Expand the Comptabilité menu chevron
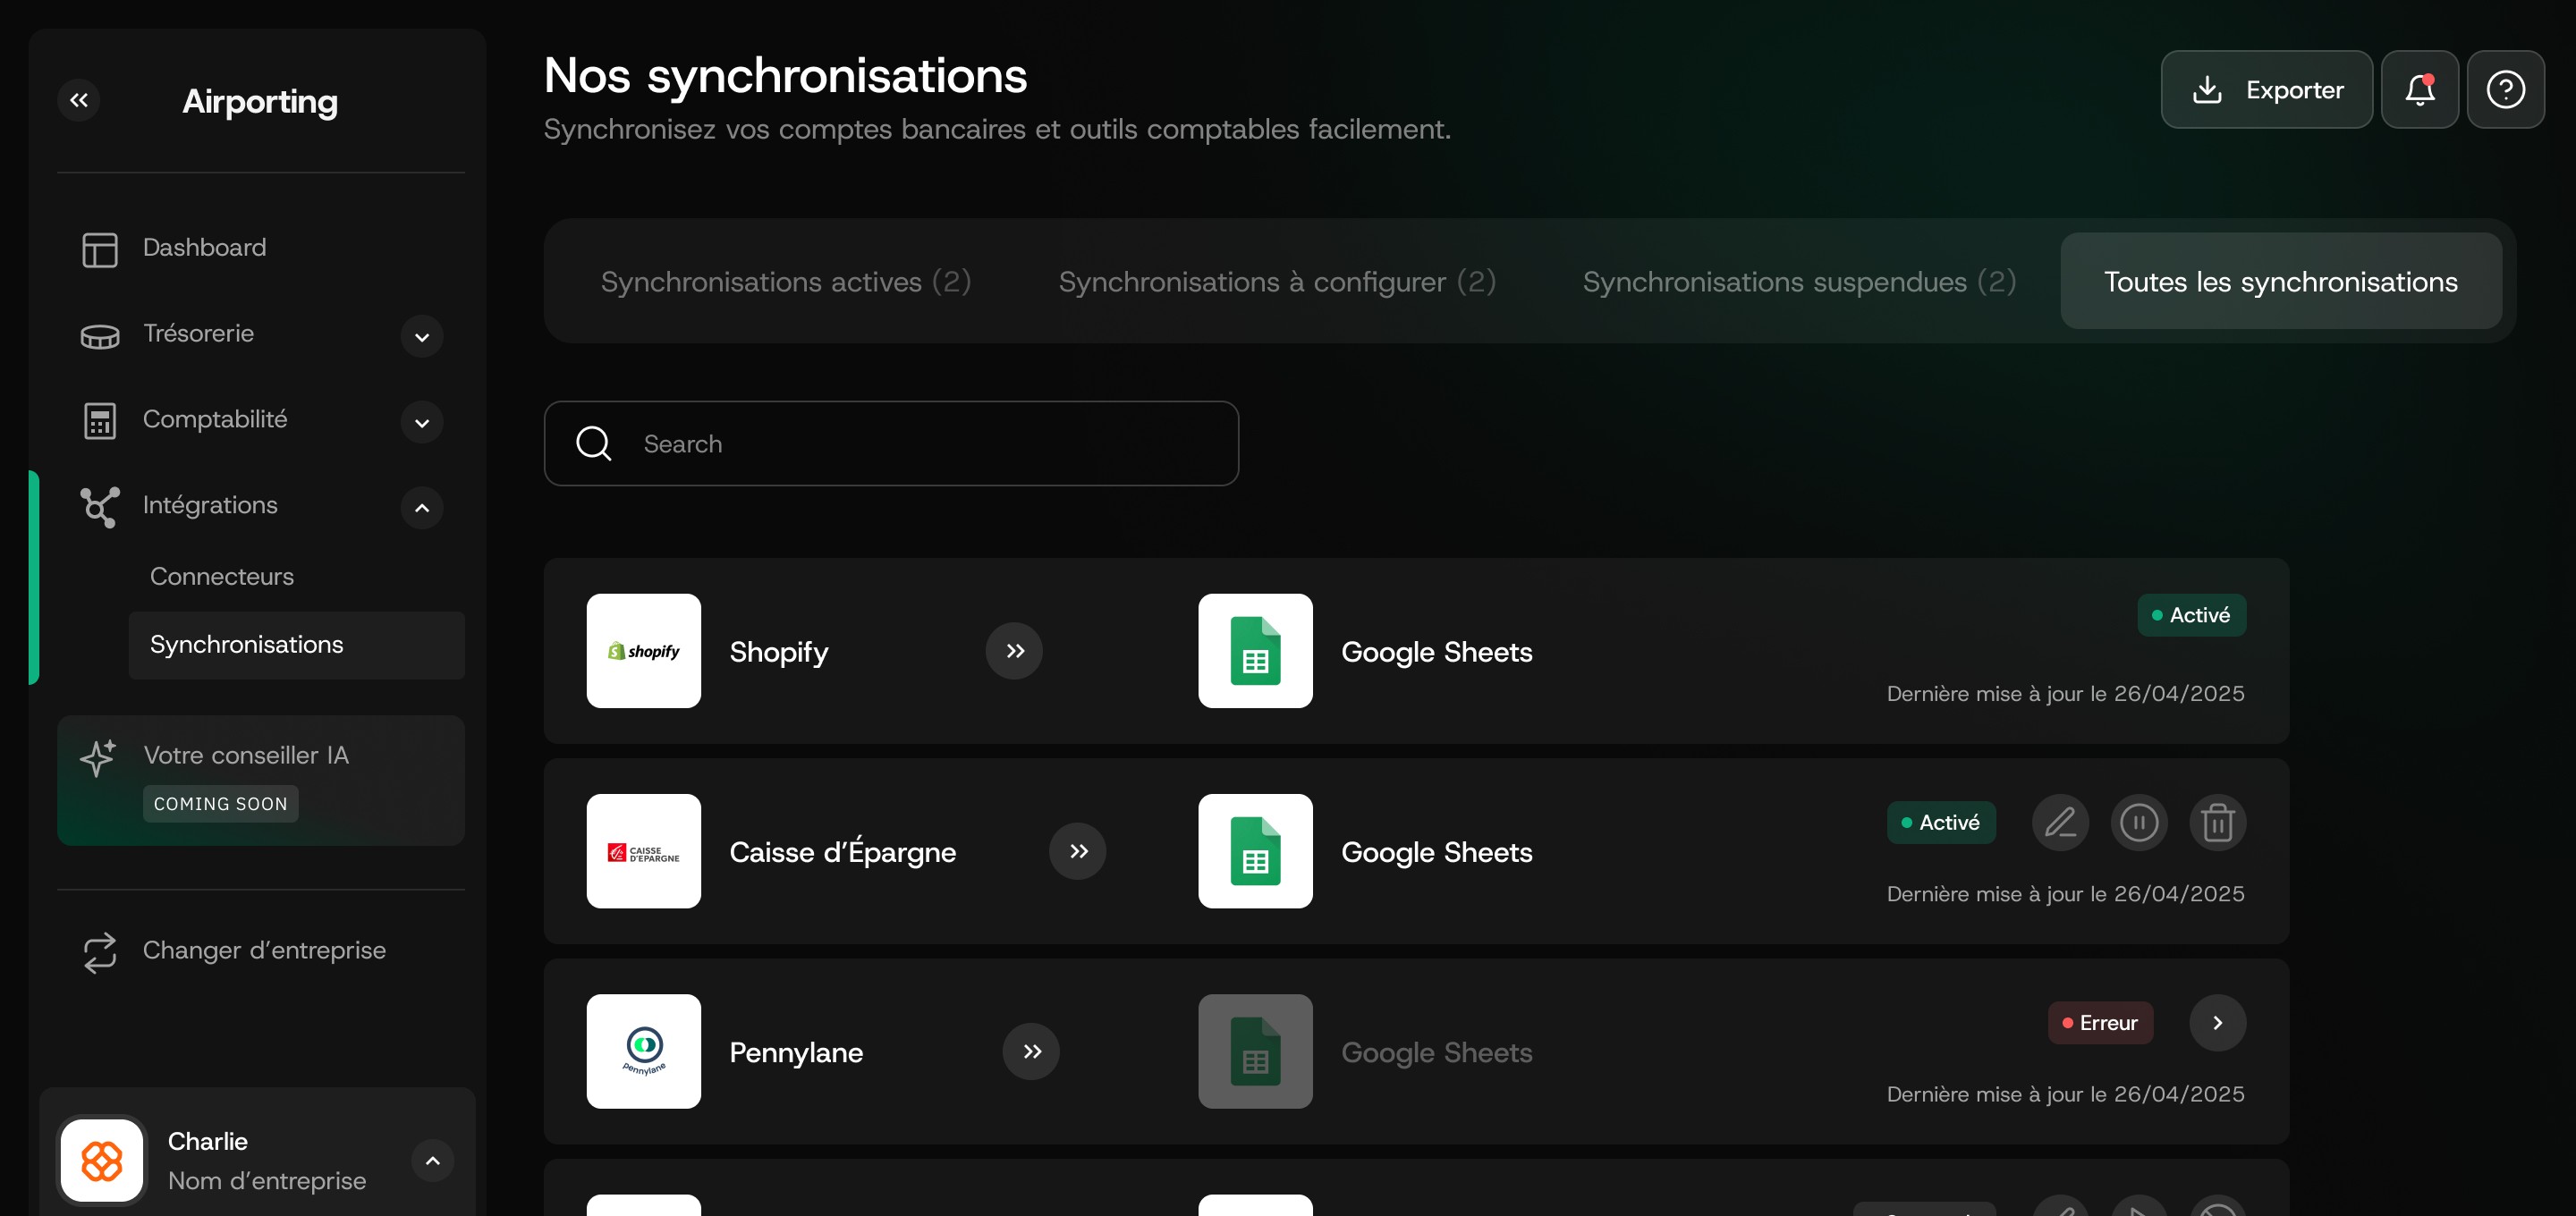The height and width of the screenshot is (1216, 2576). pyautogui.click(x=422, y=423)
